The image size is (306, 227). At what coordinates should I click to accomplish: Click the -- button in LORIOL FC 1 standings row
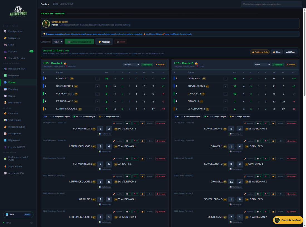[97, 79]
